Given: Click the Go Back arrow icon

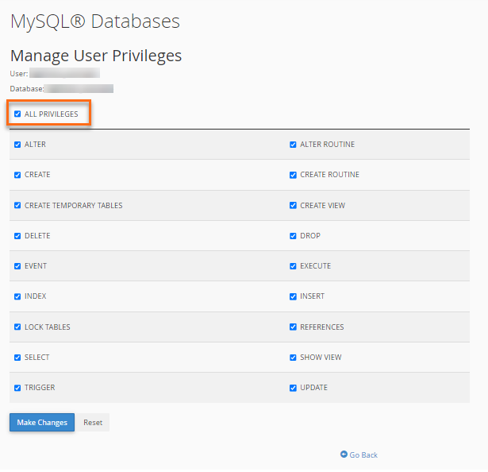Looking at the screenshot, I should point(344,455).
